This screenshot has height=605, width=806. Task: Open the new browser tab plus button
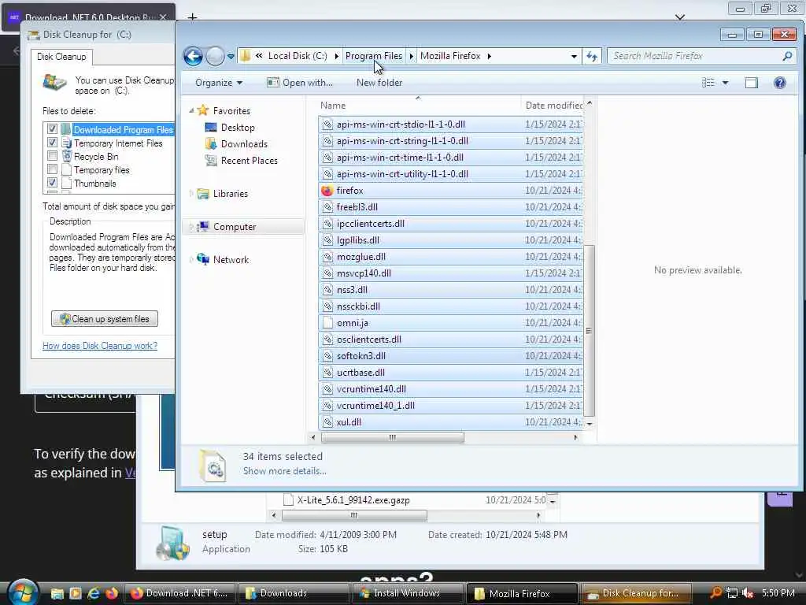[192, 17]
